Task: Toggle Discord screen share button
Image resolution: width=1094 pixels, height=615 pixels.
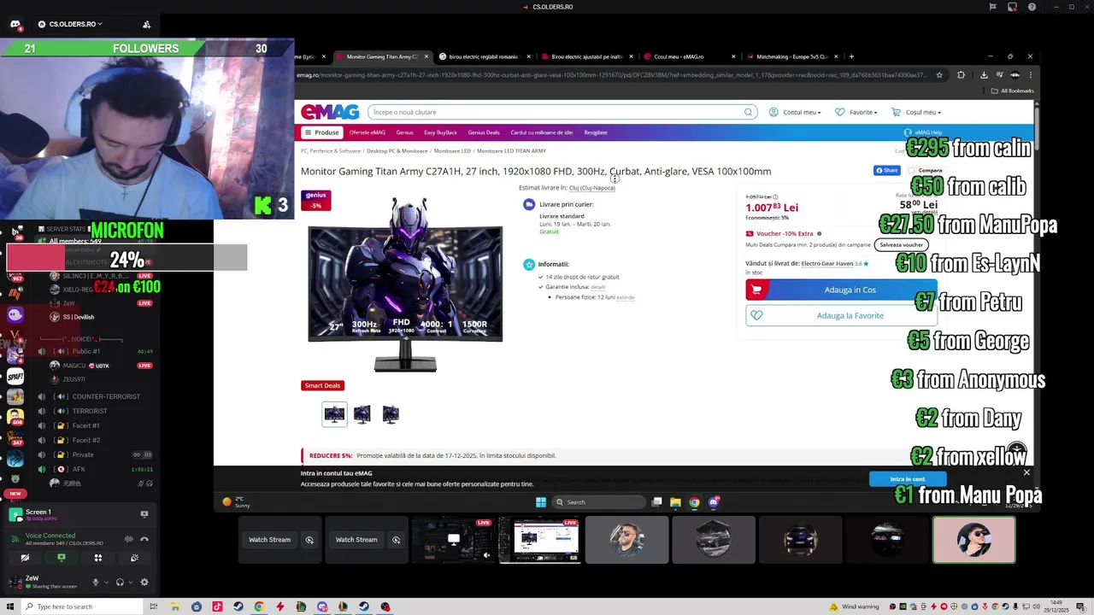Action: point(61,558)
